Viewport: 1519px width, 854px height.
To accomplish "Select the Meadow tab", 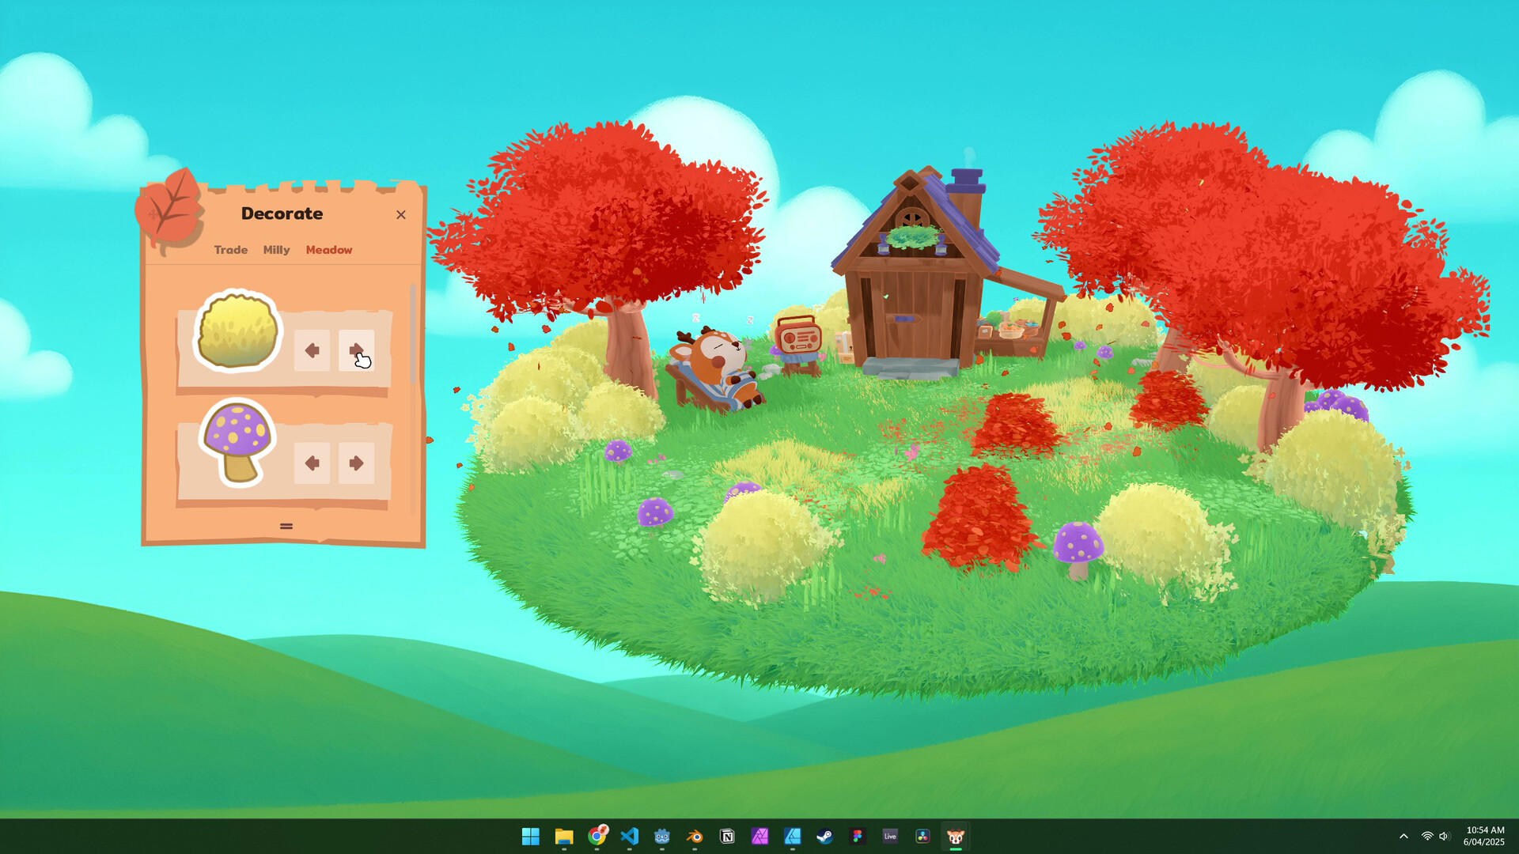I will (328, 250).
